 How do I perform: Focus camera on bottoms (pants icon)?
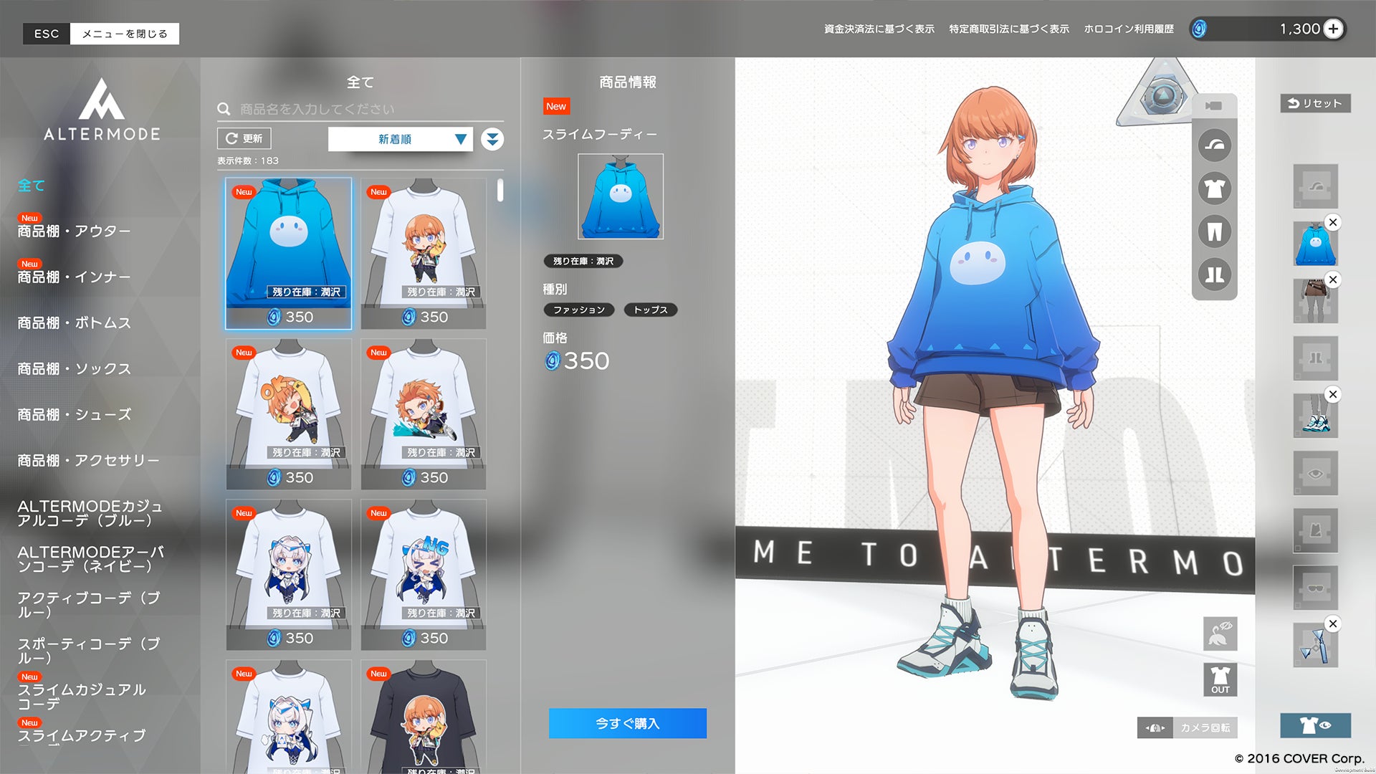tap(1214, 231)
